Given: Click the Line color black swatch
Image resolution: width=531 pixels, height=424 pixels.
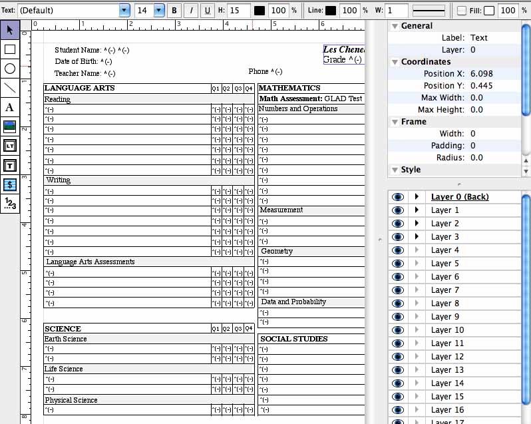Looking at the screenshot, I should [331, 11].
